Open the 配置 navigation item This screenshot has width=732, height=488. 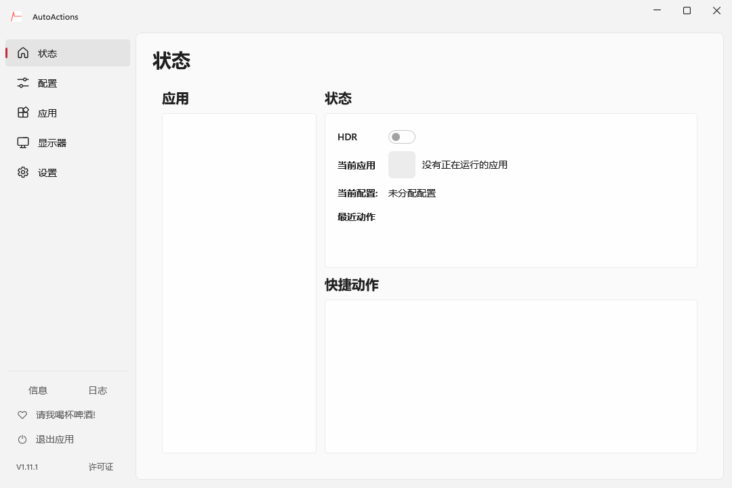point(68,83)
